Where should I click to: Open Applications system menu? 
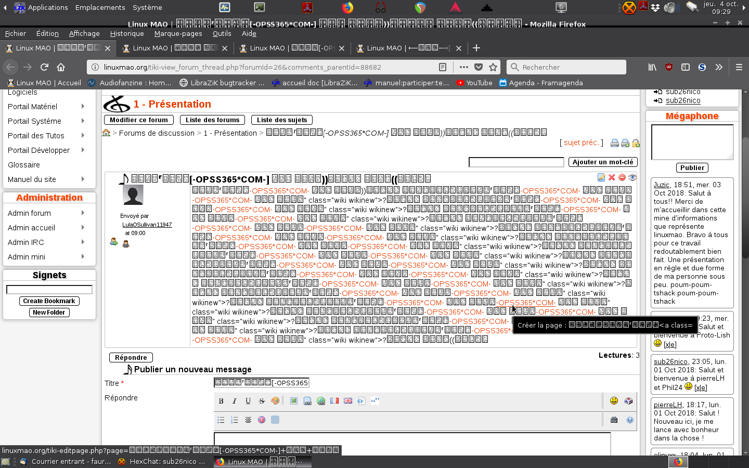41,7
